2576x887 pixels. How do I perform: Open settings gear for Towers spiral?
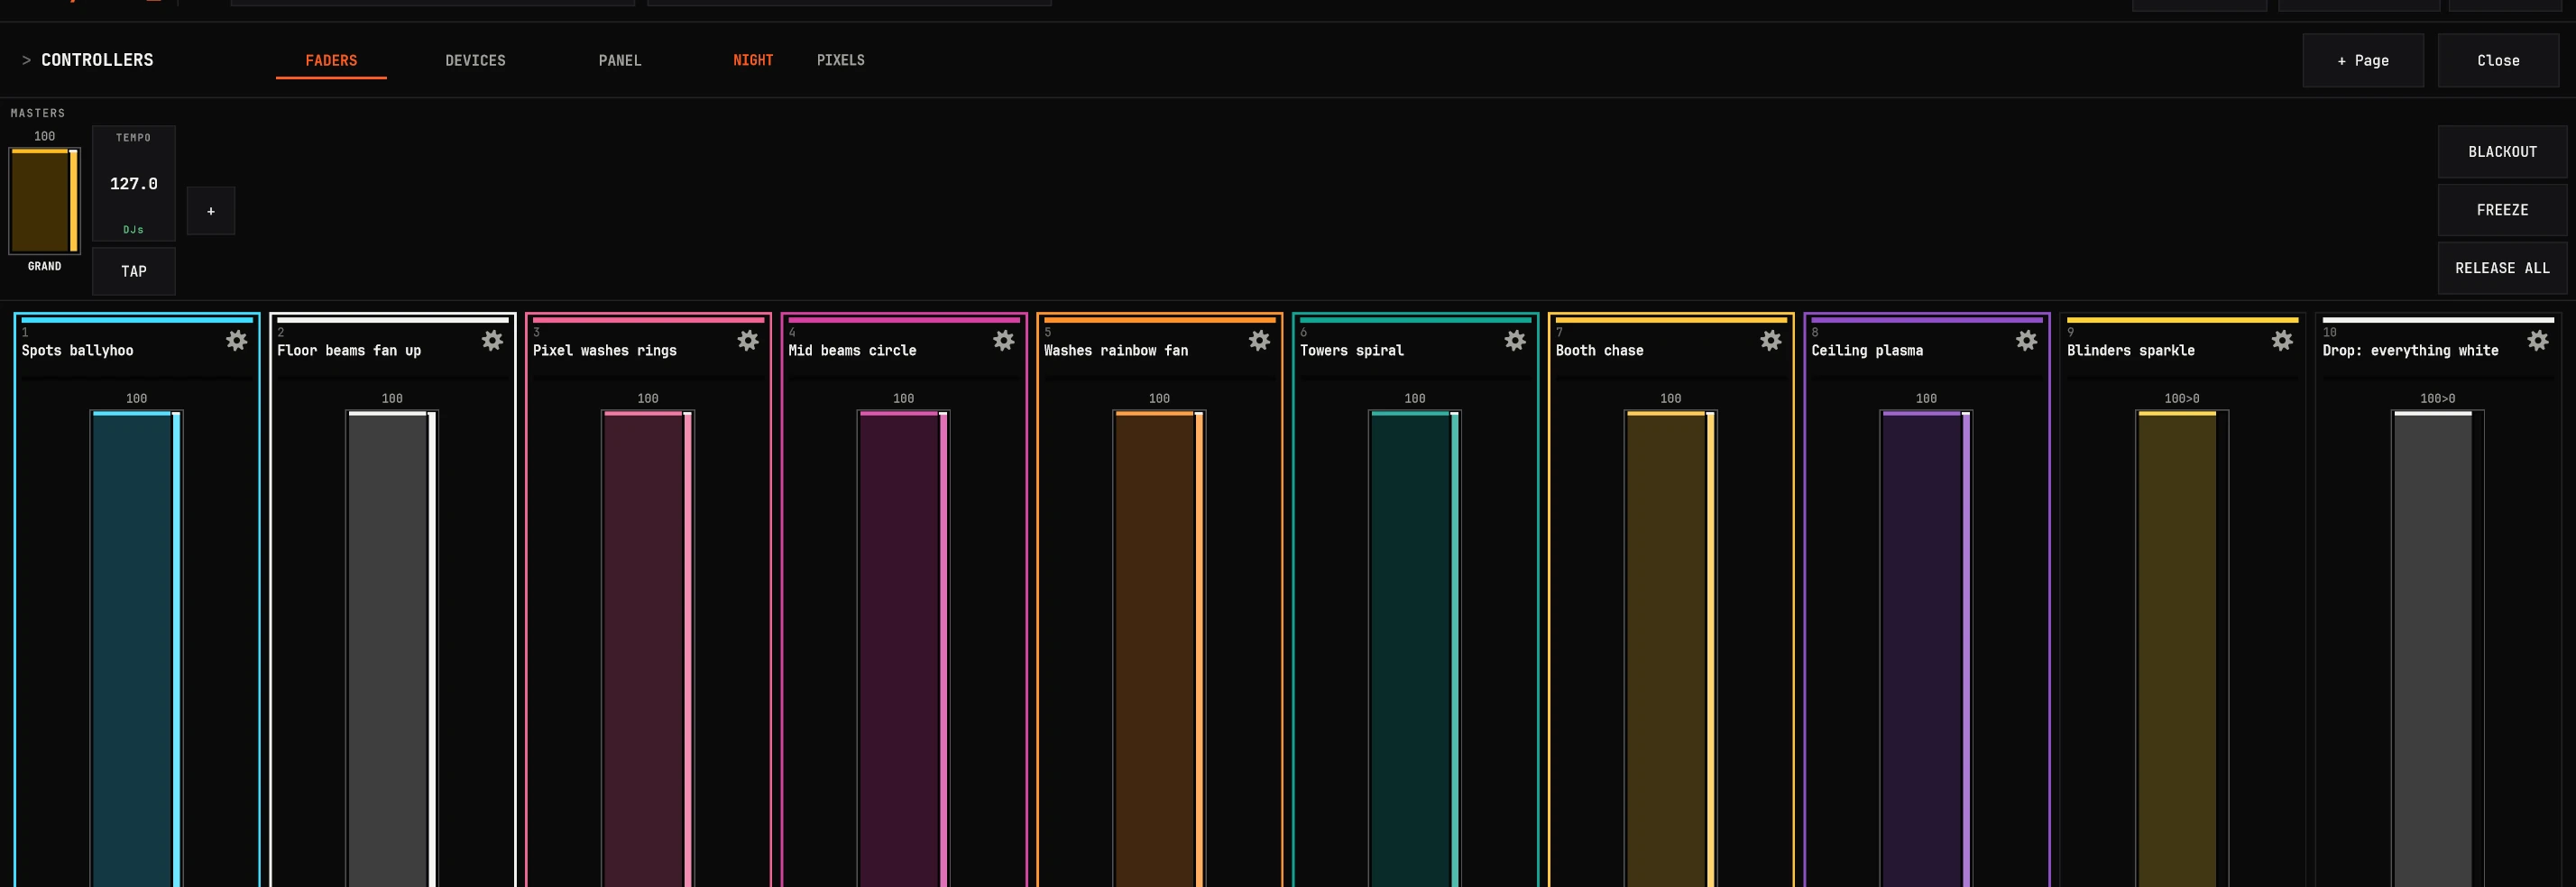[1515, 341]
